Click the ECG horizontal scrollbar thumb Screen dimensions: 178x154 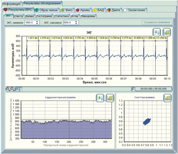point(20,89)
